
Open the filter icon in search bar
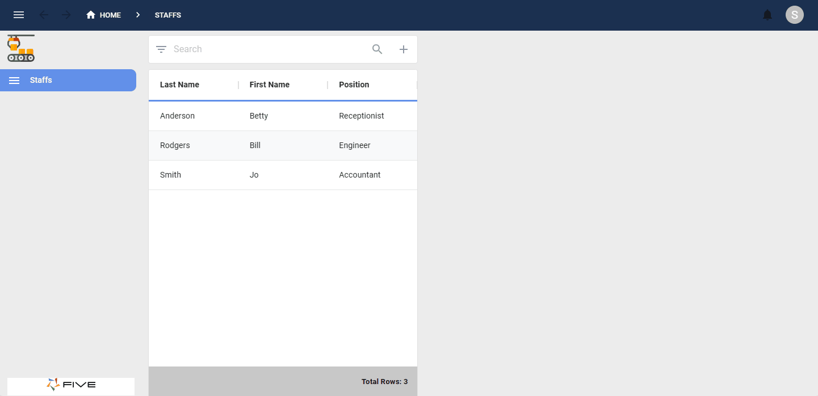coord(161,49)
